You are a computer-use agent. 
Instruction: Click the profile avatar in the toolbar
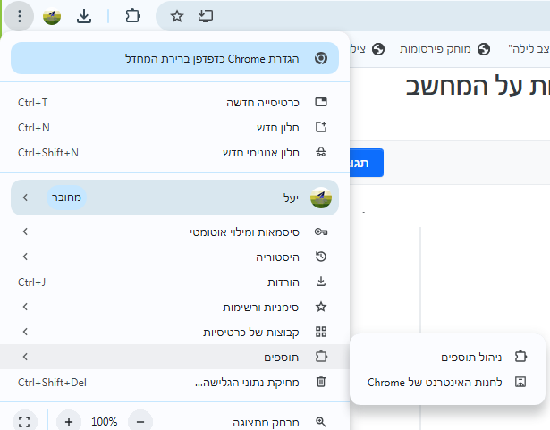52,16
